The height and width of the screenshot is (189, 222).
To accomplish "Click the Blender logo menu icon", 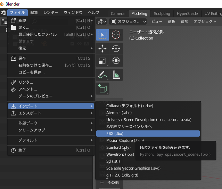I will click(x=3, y=13).
